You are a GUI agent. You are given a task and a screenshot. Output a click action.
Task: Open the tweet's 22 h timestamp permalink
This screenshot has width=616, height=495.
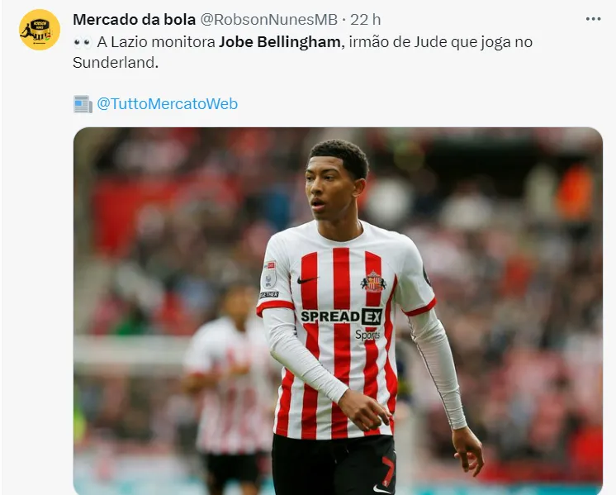365,19
